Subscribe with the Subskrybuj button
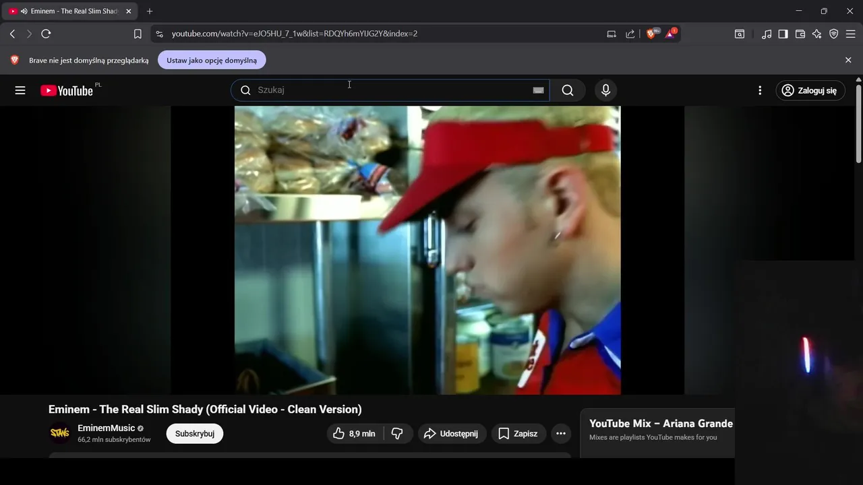 [195, 434]
